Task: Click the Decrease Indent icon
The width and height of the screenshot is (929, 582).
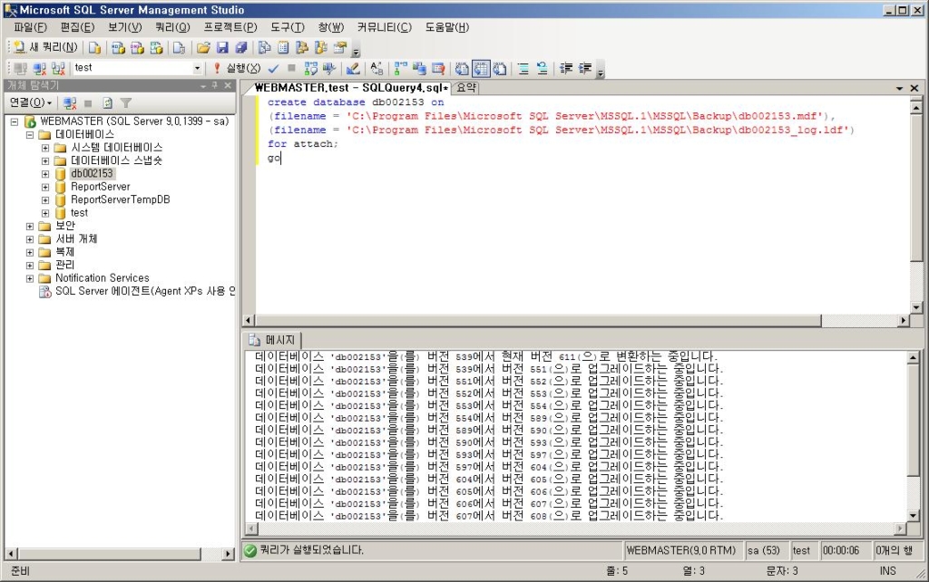Action: click(x=566, y=69)
